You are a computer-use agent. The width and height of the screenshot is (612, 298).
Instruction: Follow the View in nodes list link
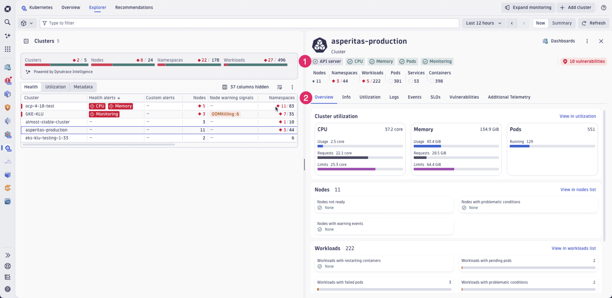click(x=578, y=190)
